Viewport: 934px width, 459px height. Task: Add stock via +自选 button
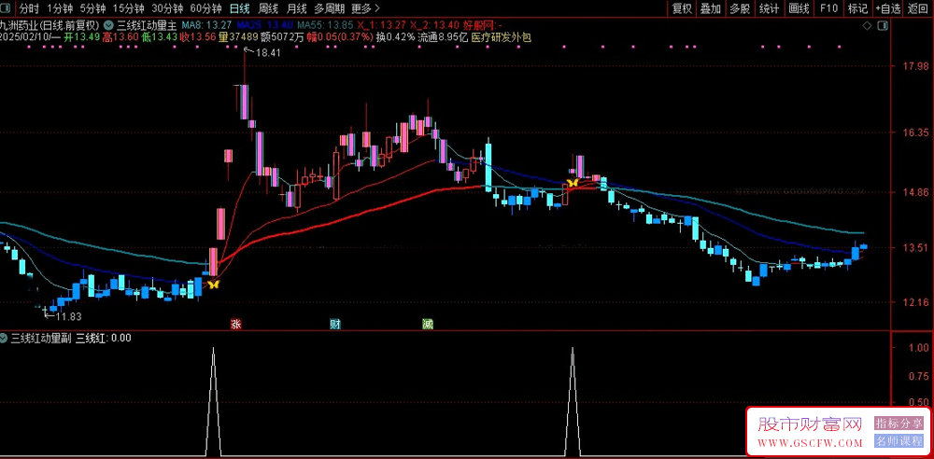[888, 8]
